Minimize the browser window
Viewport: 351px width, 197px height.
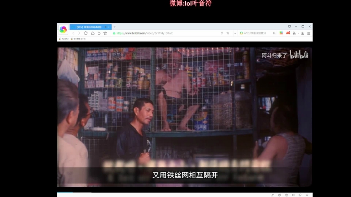(x=296, y=26)
